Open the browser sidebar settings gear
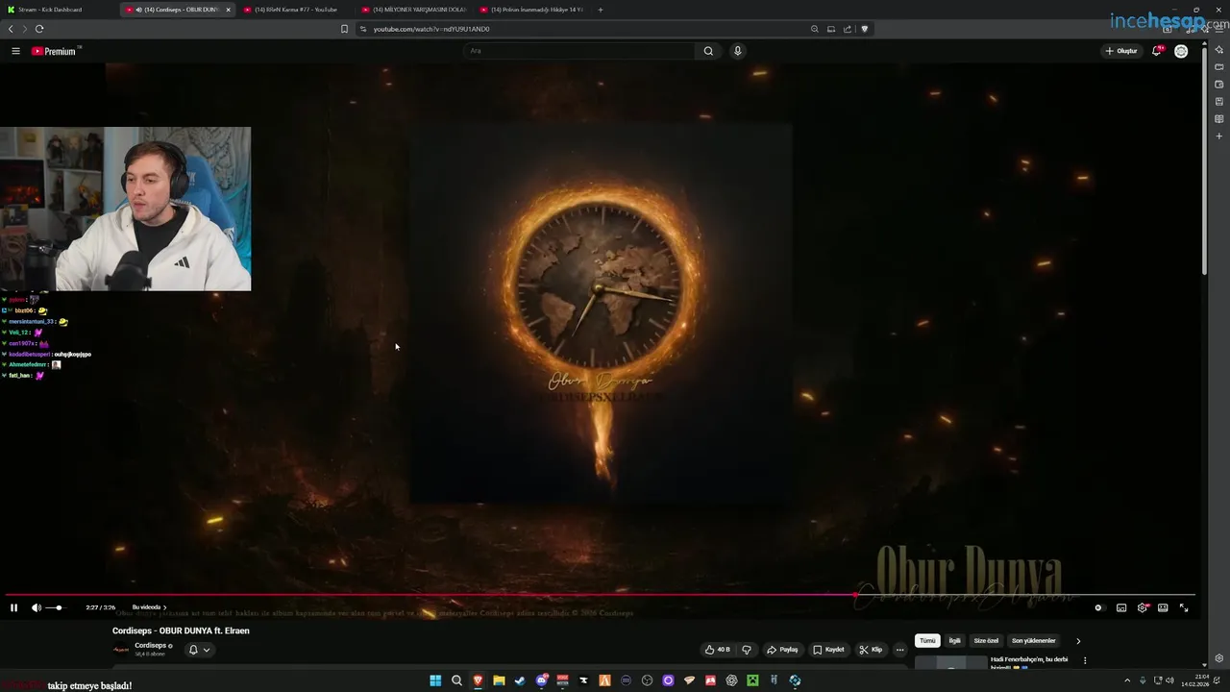The height and width of the screenshot is (692, 1230). click(1219, 658)
